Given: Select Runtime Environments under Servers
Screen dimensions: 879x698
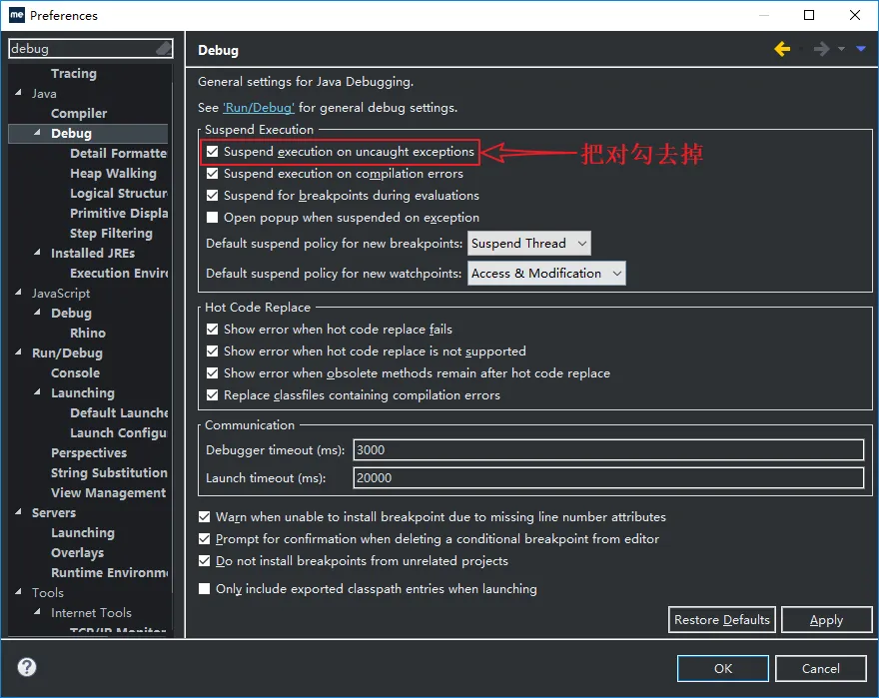Looking at the screenshot, I should [109, 572].
